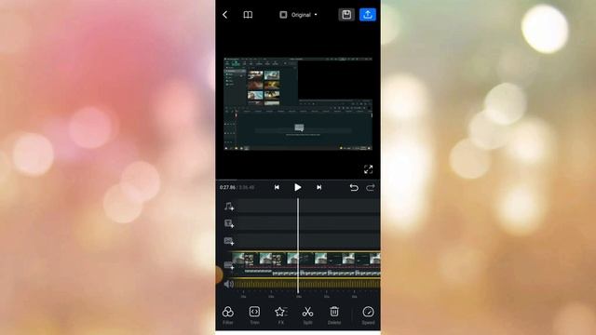Viewport: 596px width, 335px height.
Task: Add a text track
Action: pos(229,223)
